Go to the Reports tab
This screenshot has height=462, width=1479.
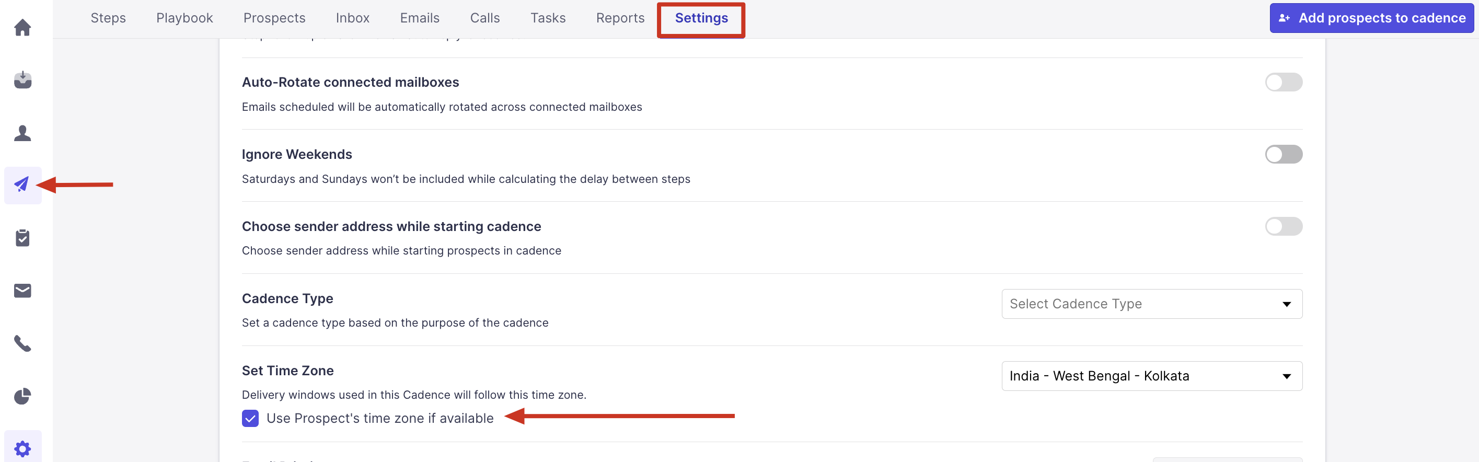pyautogui.click(x=620, y=18)
